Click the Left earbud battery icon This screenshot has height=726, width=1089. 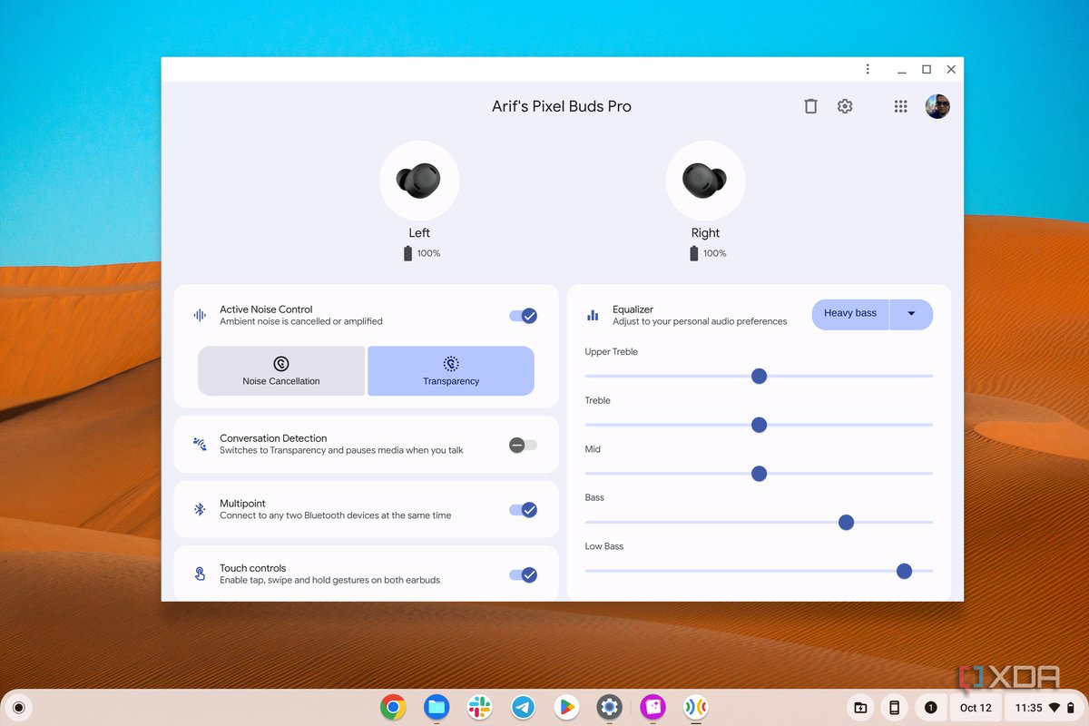click(407, 253)
